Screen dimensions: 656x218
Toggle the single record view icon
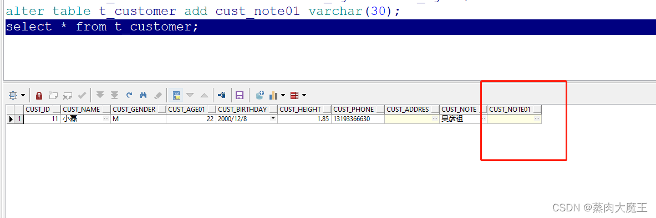tap(176, 95)
